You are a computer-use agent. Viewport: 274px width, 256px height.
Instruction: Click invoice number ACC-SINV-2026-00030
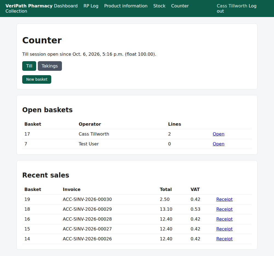[x=87, y=199]
